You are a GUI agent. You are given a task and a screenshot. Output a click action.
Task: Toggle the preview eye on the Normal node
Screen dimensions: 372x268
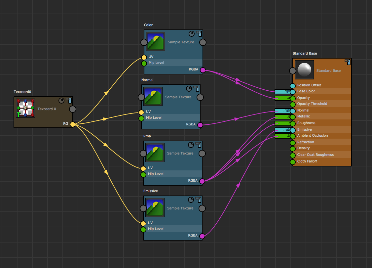tap(189, 88)
